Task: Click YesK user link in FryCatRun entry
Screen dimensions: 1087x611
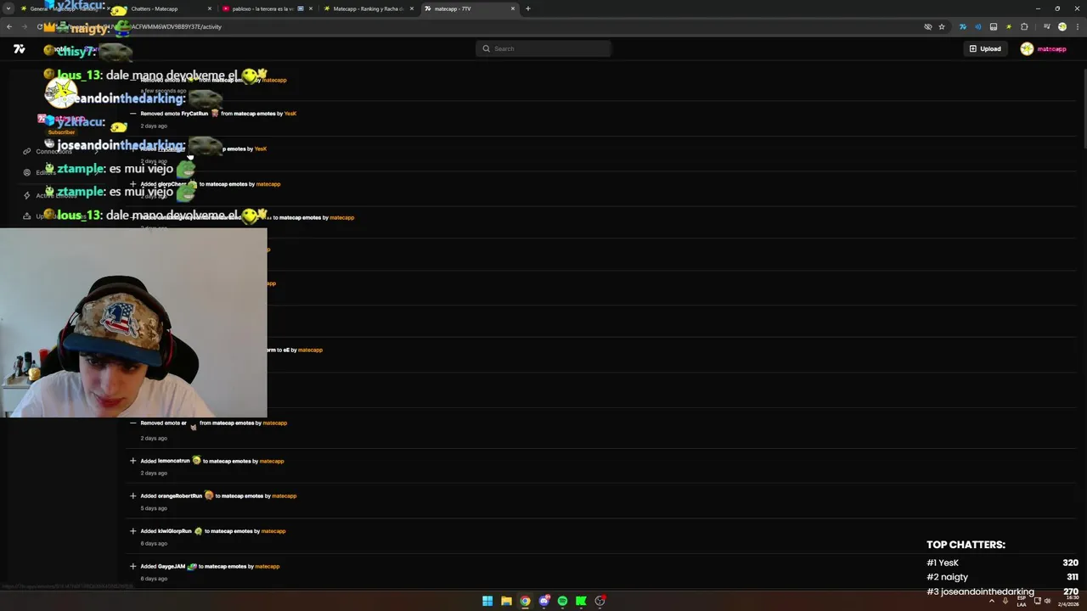Action: pyautogui.click(x=290, y=113)
